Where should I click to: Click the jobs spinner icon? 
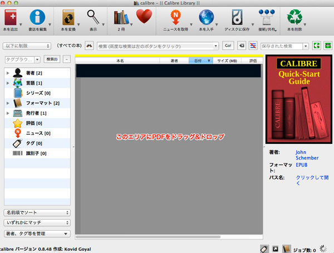[x=323, y=249]
